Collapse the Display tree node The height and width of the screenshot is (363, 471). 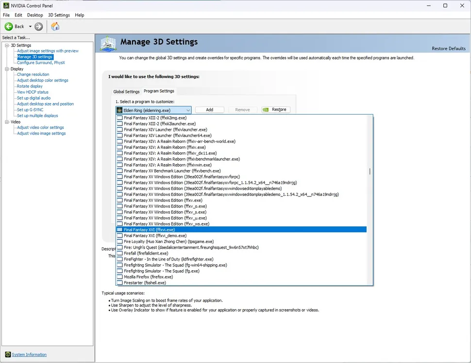[x=6, y=69]
